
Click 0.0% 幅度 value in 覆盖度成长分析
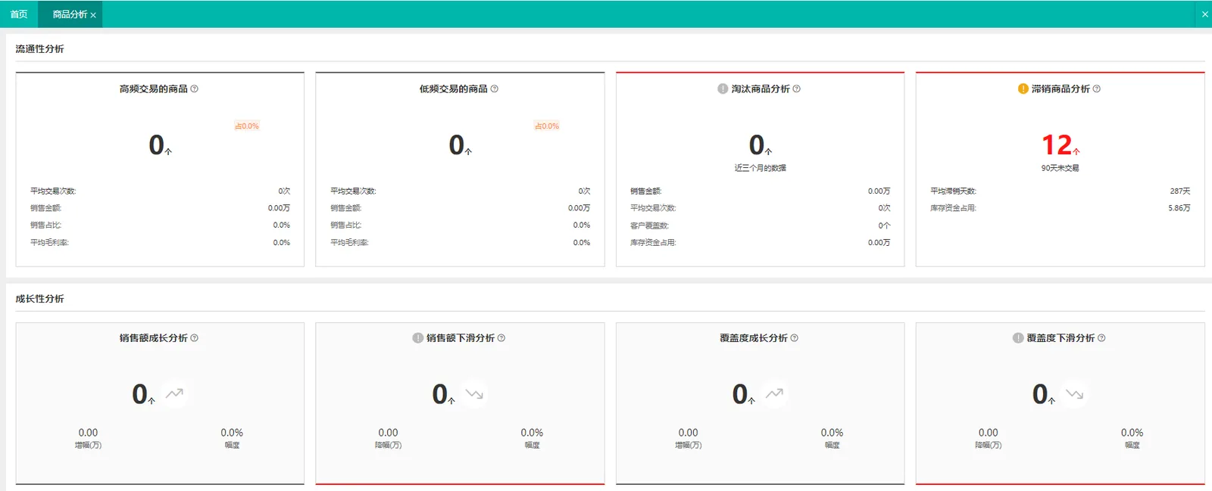point(832,433)
